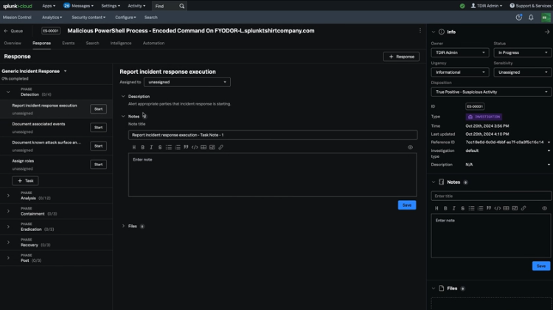Open the Security content menu

(88, 17)
